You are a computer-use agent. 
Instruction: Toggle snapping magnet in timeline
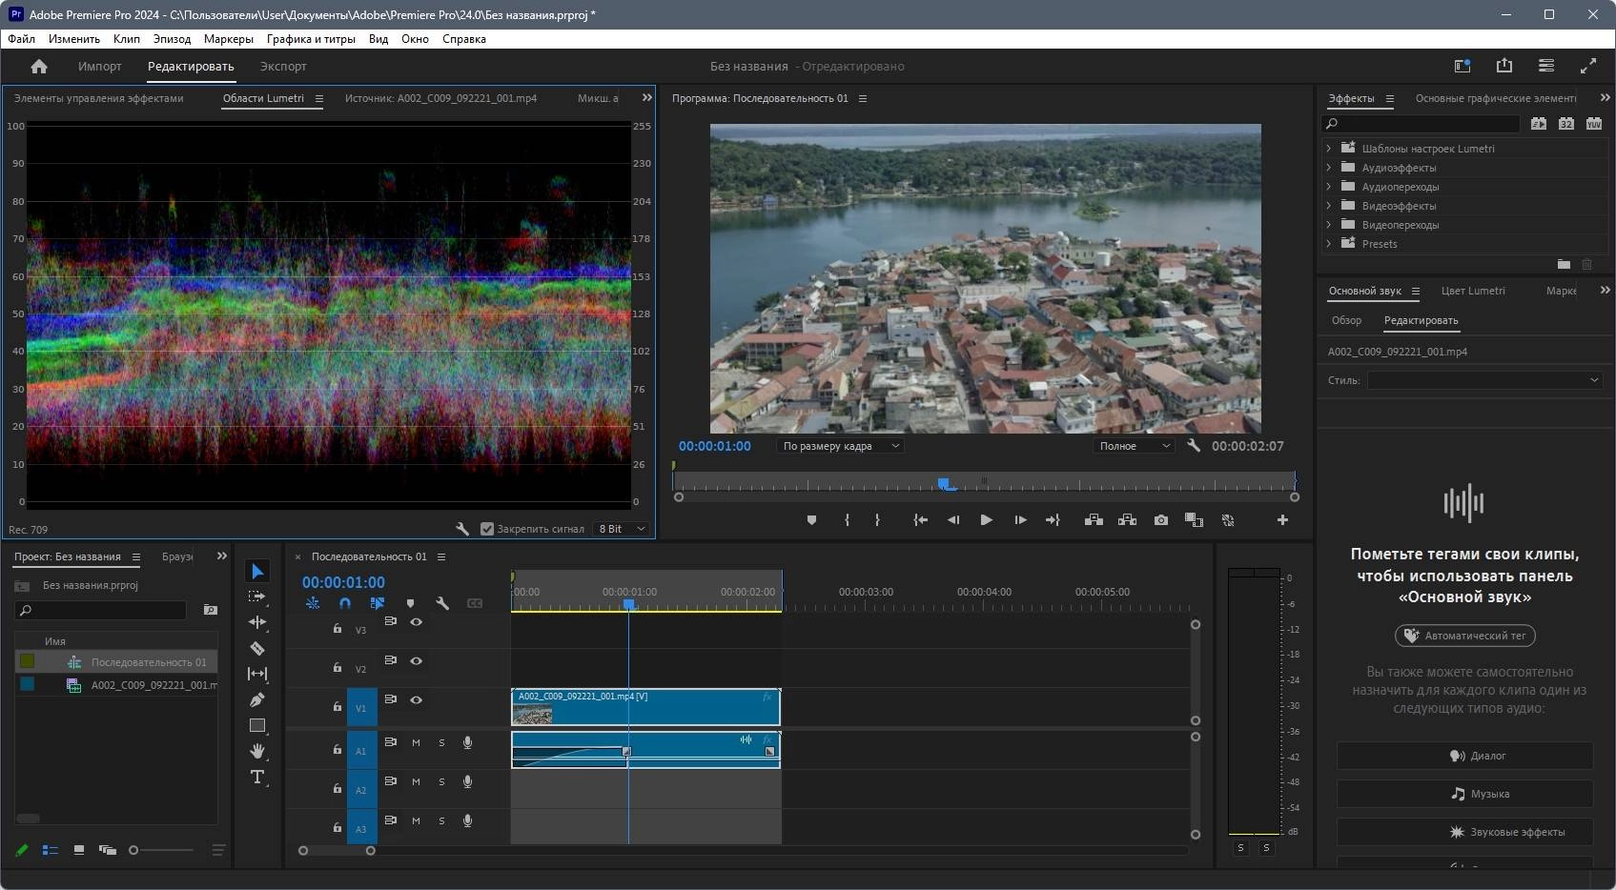coord(344,603)
